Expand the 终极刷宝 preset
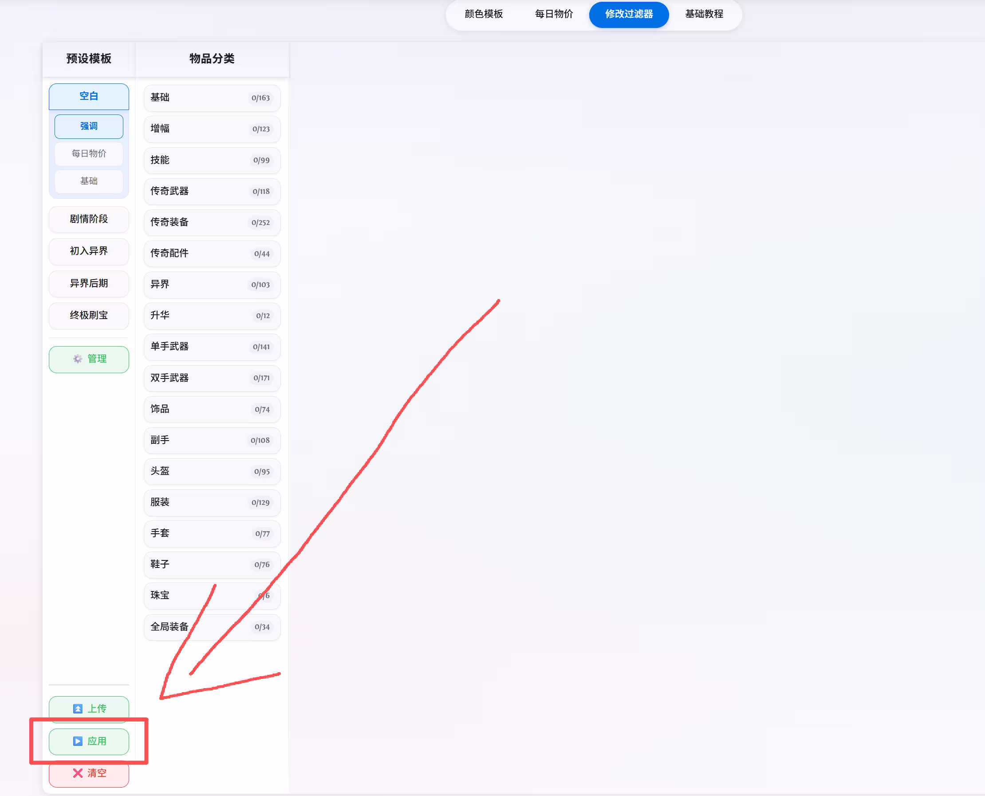Viewport: 985px width, 796px height. [x=89, y=315]
